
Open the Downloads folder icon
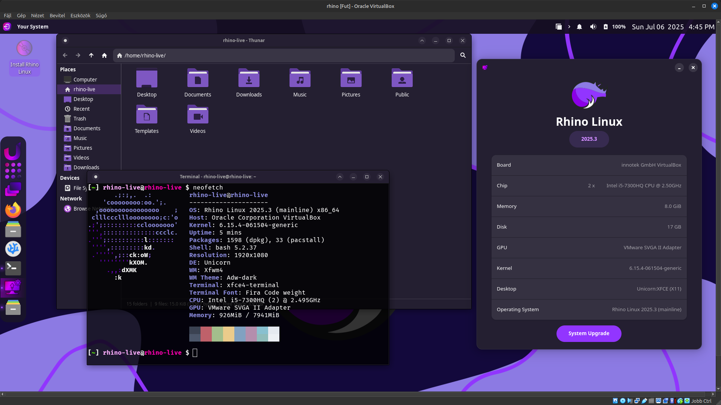point(249,83)
